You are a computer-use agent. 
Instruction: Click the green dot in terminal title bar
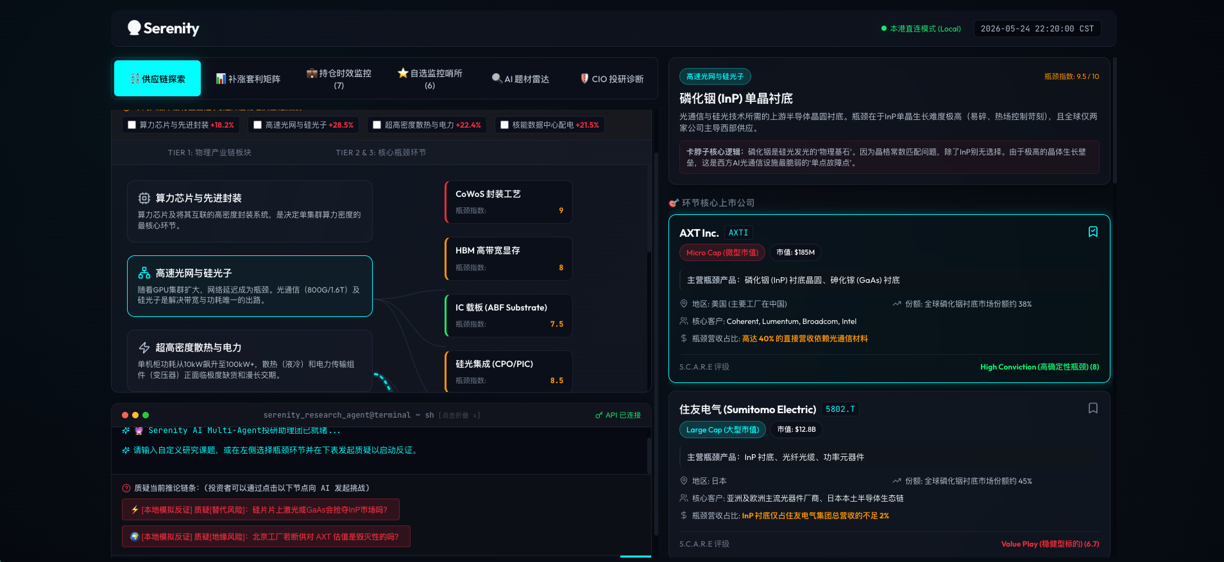pyautogui.click(x=146, y=415)
